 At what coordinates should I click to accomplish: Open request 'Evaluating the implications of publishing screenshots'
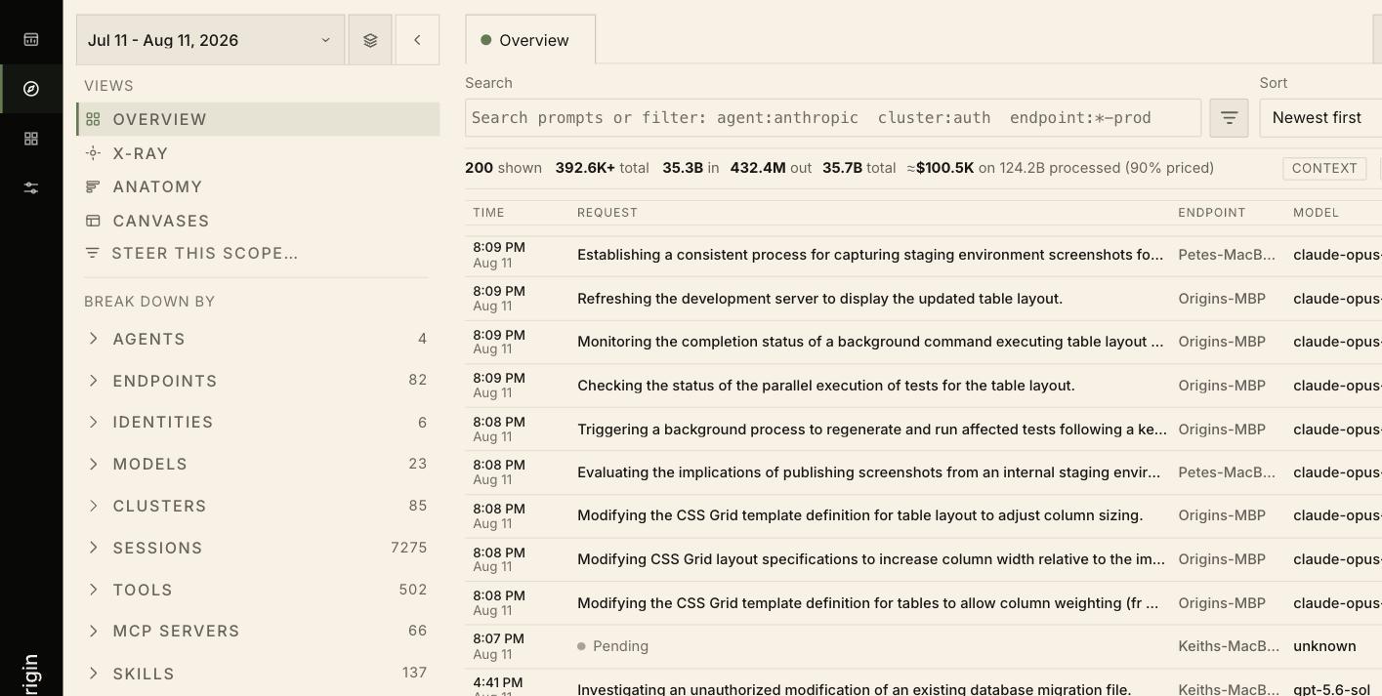pyautogui.click(x=869, y=472)
